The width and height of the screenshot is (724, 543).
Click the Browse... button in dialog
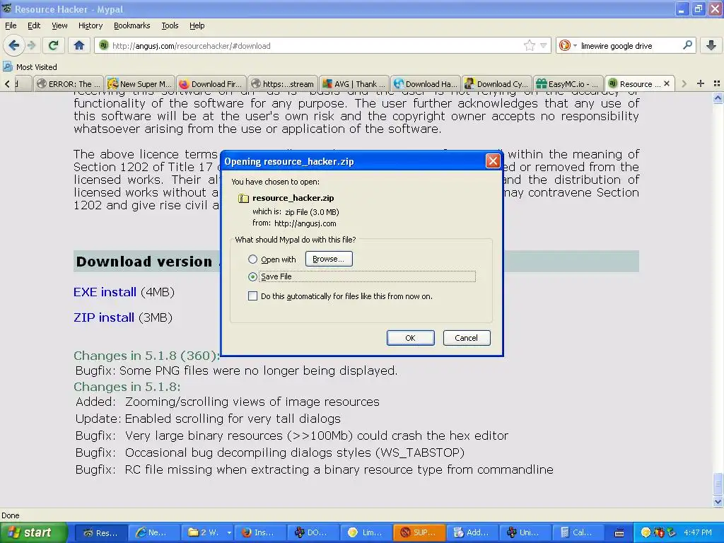point(329,259)
